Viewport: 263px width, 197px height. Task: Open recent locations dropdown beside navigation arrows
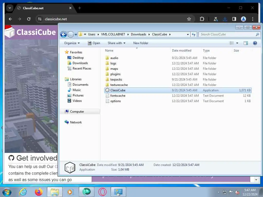[76, 35]
